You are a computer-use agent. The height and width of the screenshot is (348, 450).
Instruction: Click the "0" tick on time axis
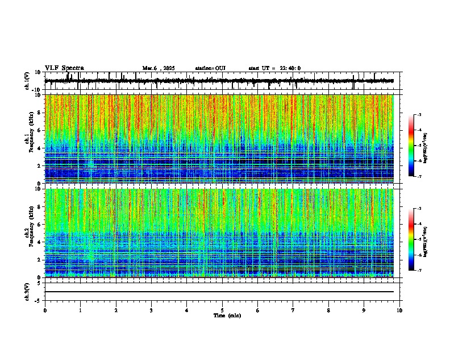pyautogui.click(x=45, y=310)
